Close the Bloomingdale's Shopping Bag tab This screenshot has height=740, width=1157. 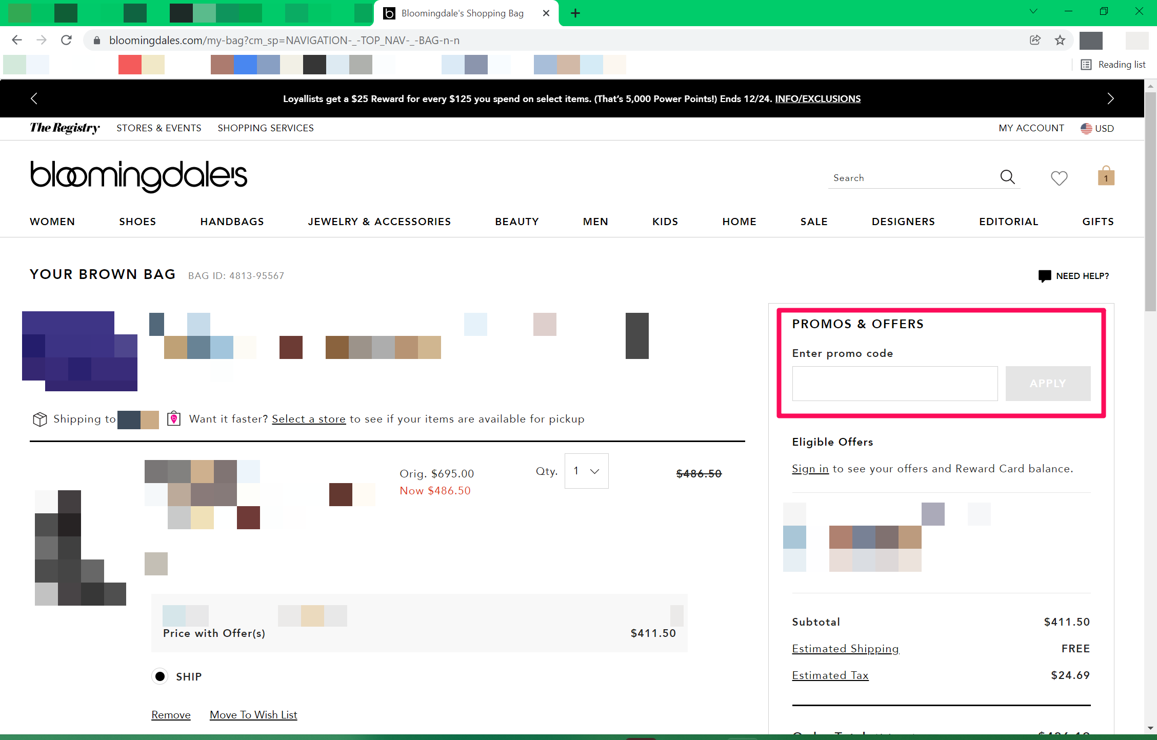546,13
